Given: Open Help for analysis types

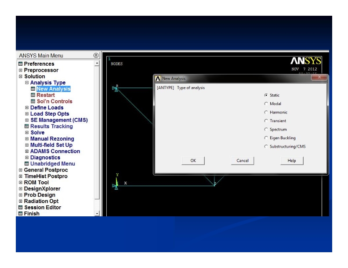Looking at the screenshot, I should 292,161.
